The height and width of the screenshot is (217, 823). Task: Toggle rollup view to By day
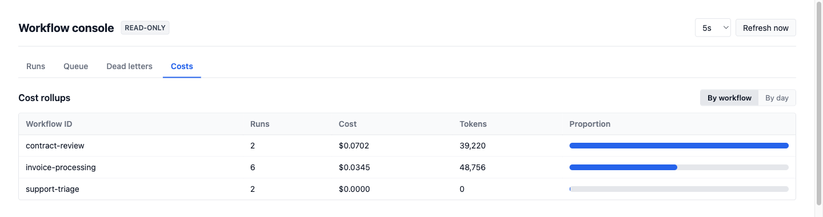click(x=777, y=98)
